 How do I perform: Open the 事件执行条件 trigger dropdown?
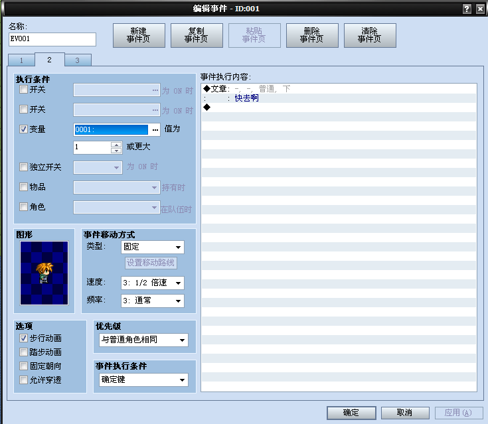144,380
